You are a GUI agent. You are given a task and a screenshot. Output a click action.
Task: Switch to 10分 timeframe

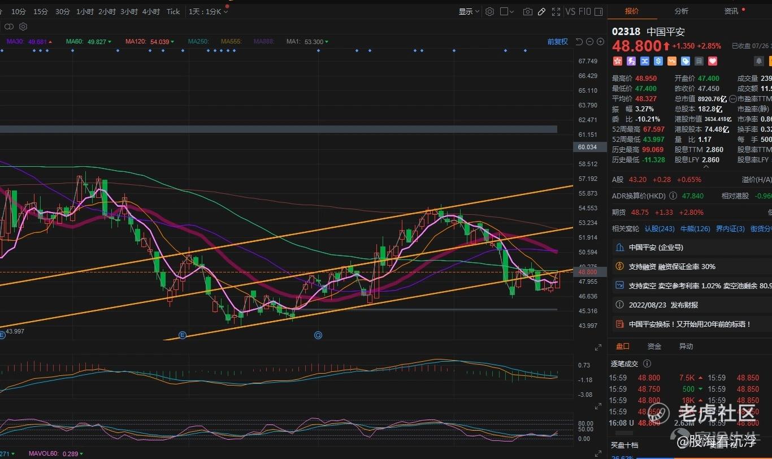[x=19, y=11]
